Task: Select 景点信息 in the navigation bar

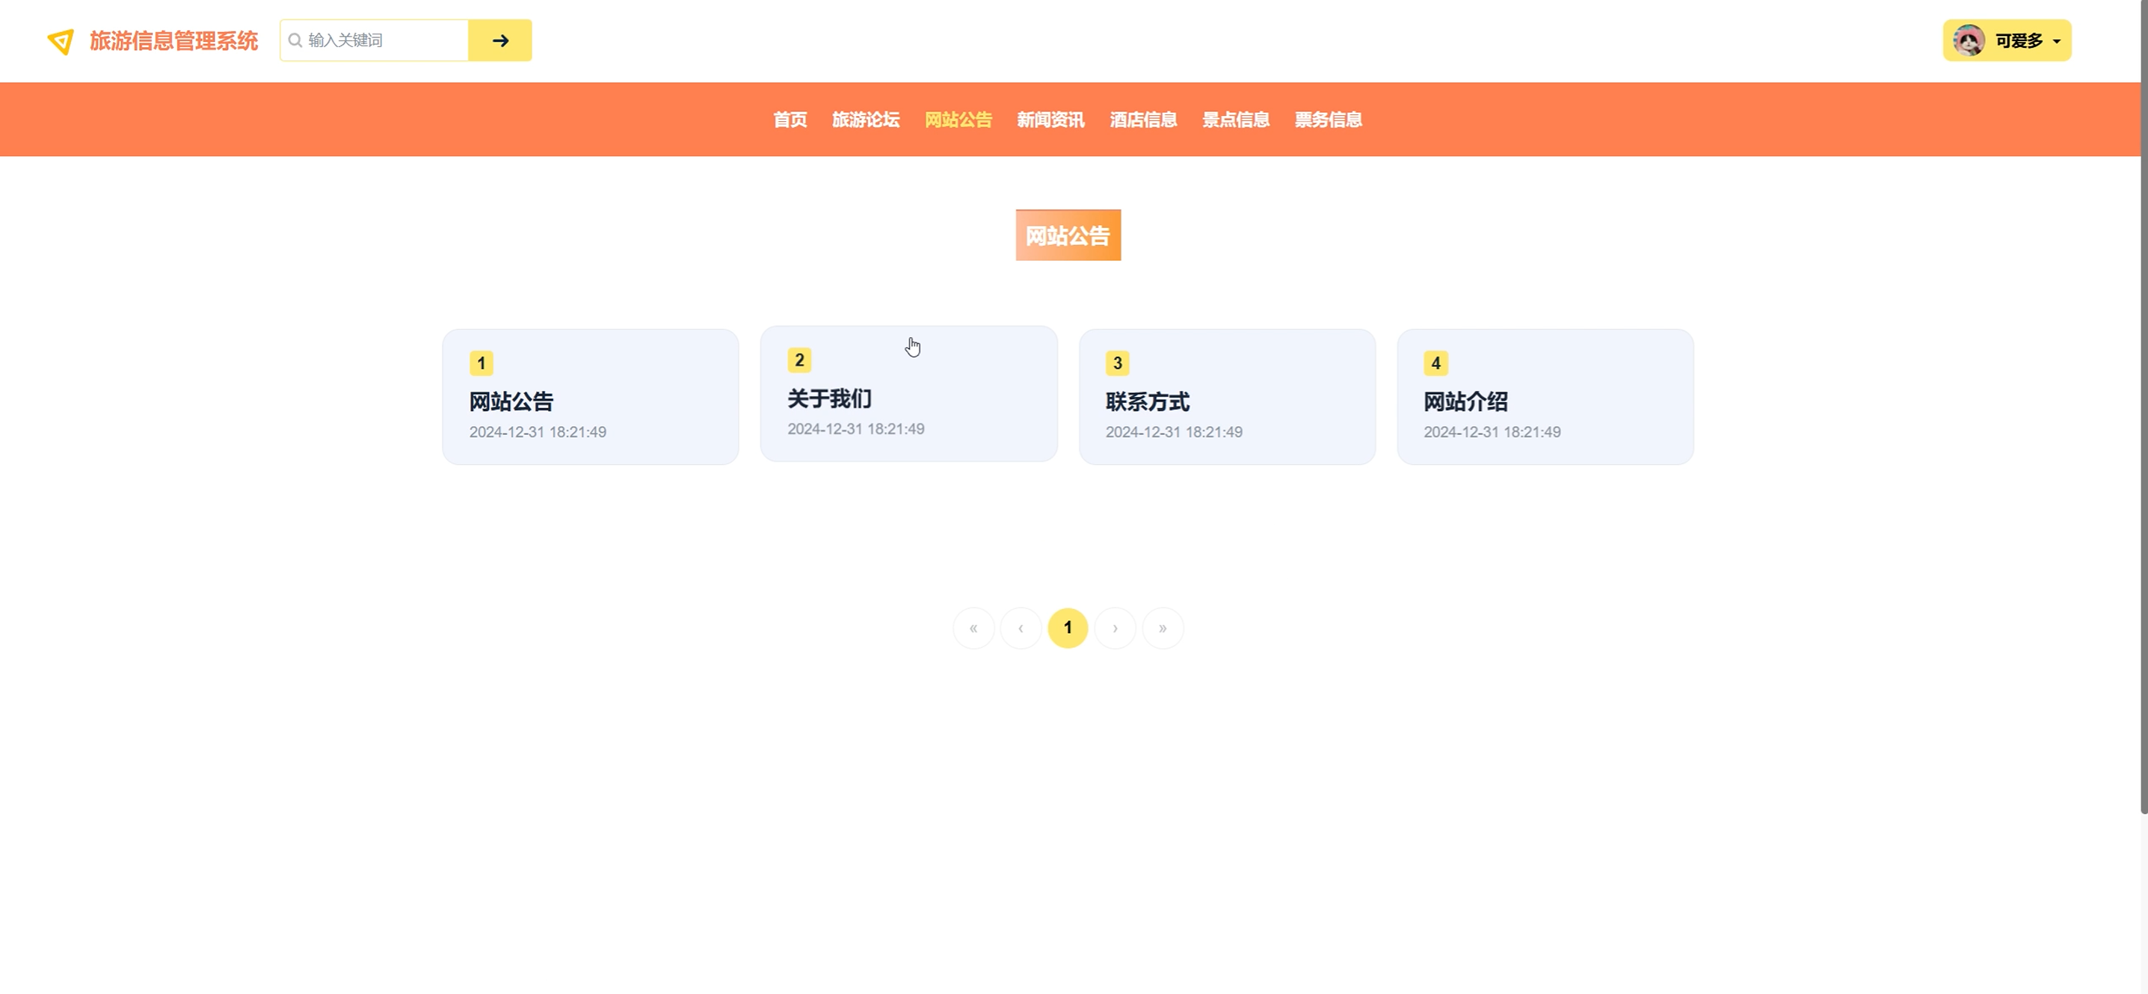Action: point(1236,120)
